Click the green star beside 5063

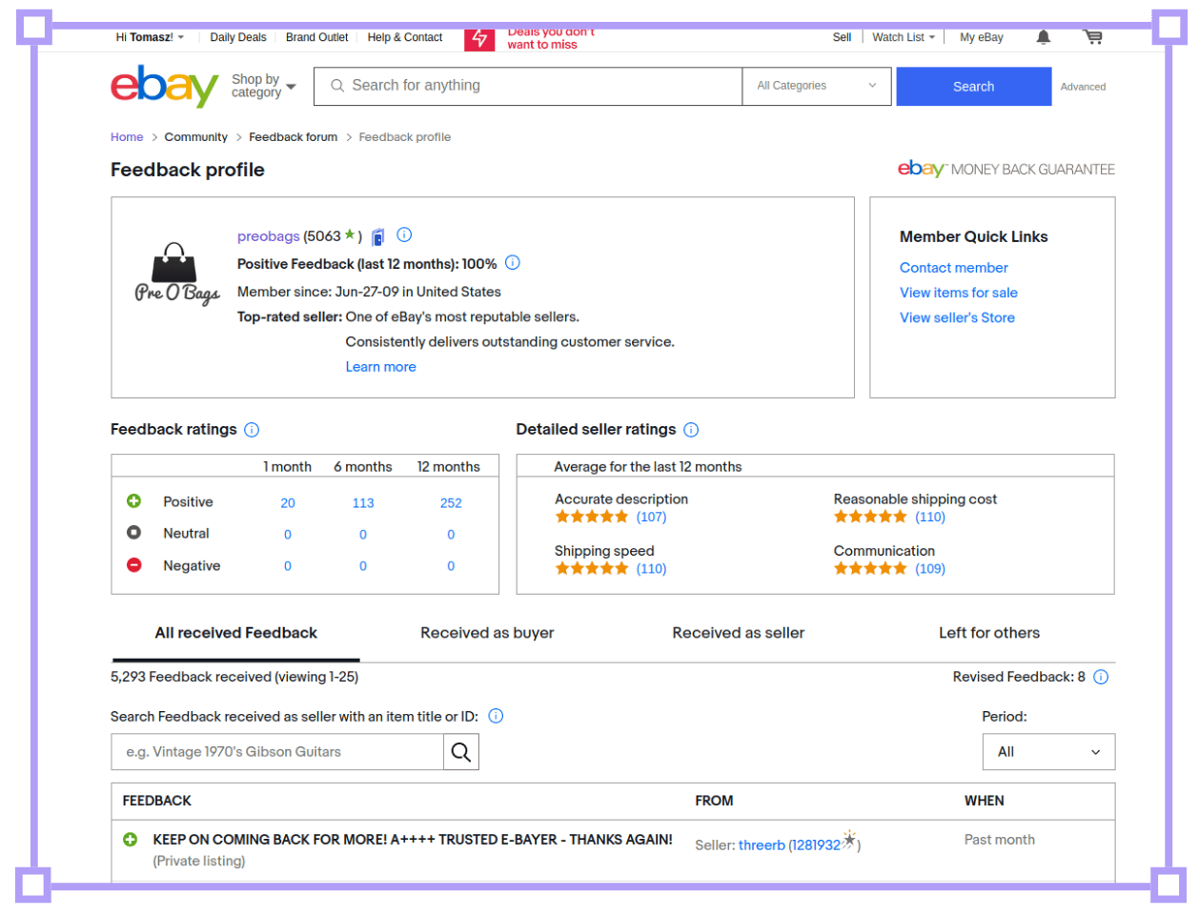pos(350,234)
